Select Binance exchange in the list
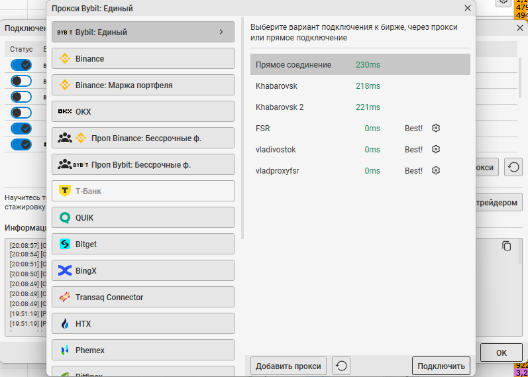528x377 pixels. click(x=143, y=59)
